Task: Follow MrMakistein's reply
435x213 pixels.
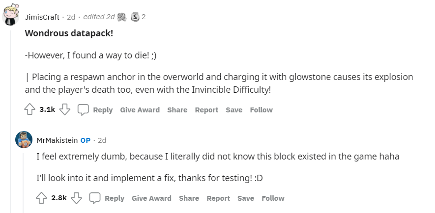Action: click(273, 198)
